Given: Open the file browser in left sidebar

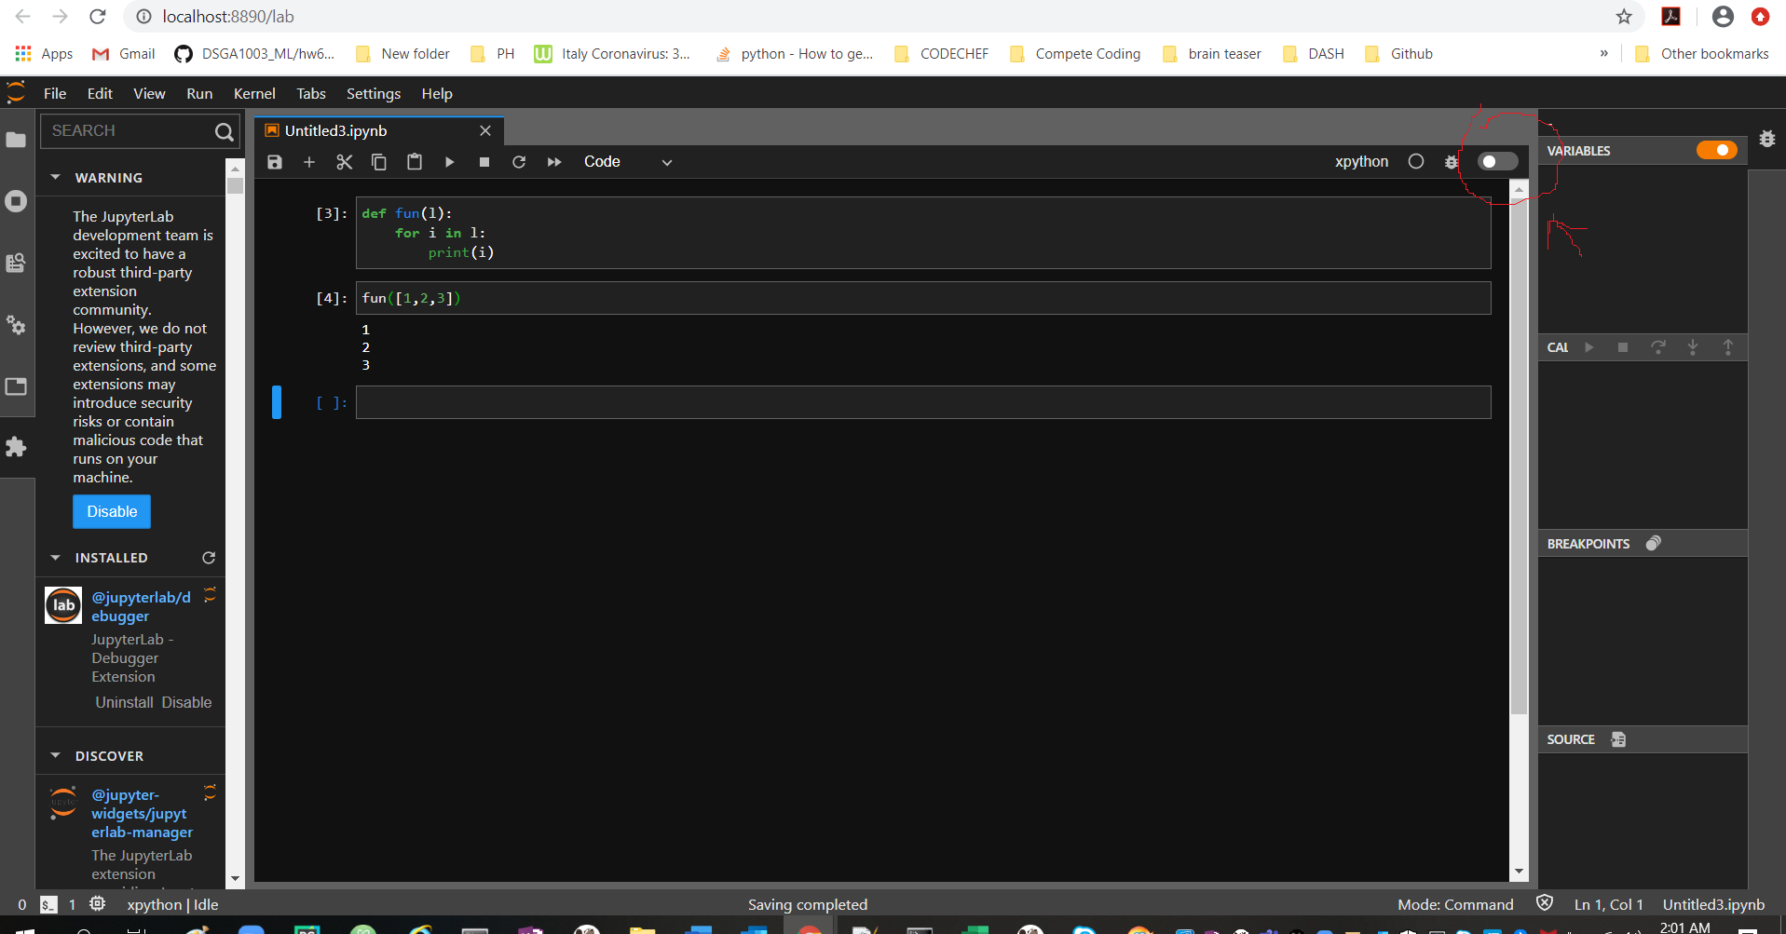Looking at the screenshot, I should (x=16, y=140).
